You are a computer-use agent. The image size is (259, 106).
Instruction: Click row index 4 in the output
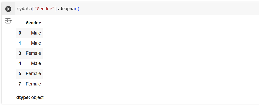click(20, 63)
